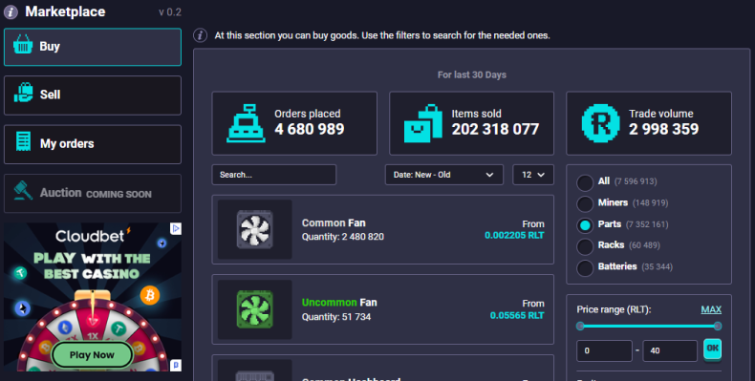Click the 0.05565 RLT price
The image size is (755, 381).
click(517, 315)
